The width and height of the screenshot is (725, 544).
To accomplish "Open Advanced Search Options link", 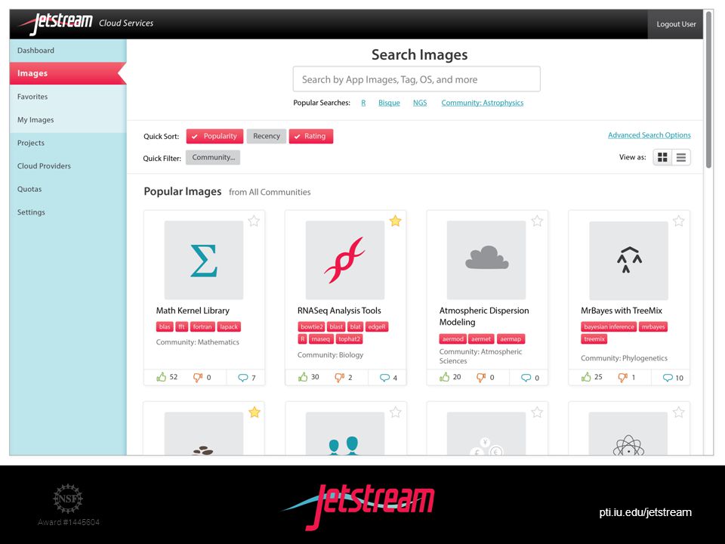I will [649, 135].
